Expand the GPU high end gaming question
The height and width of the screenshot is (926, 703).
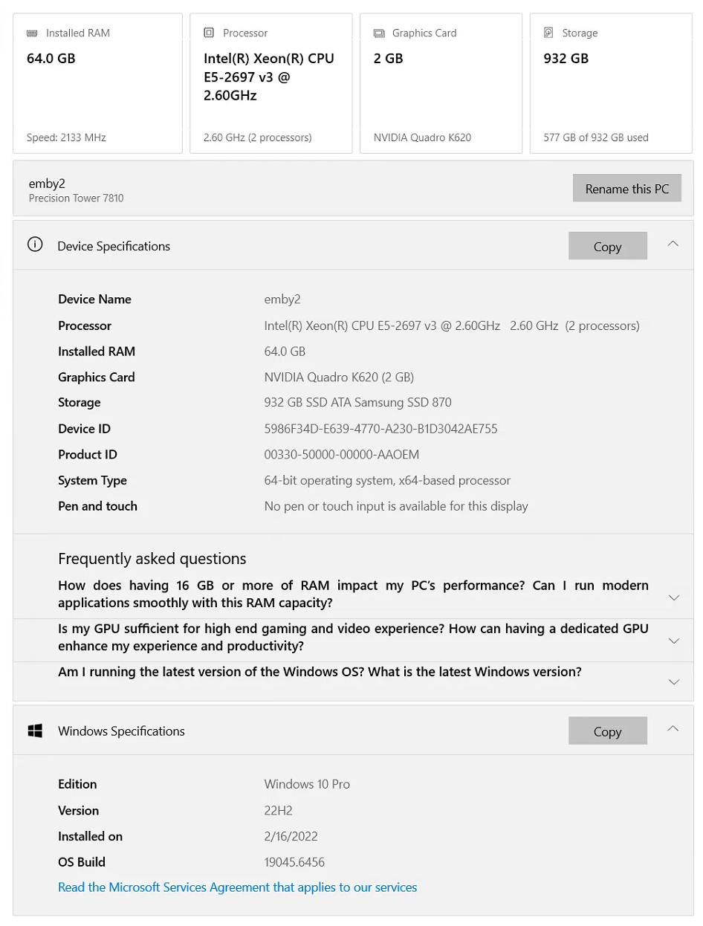click(674, 641)
